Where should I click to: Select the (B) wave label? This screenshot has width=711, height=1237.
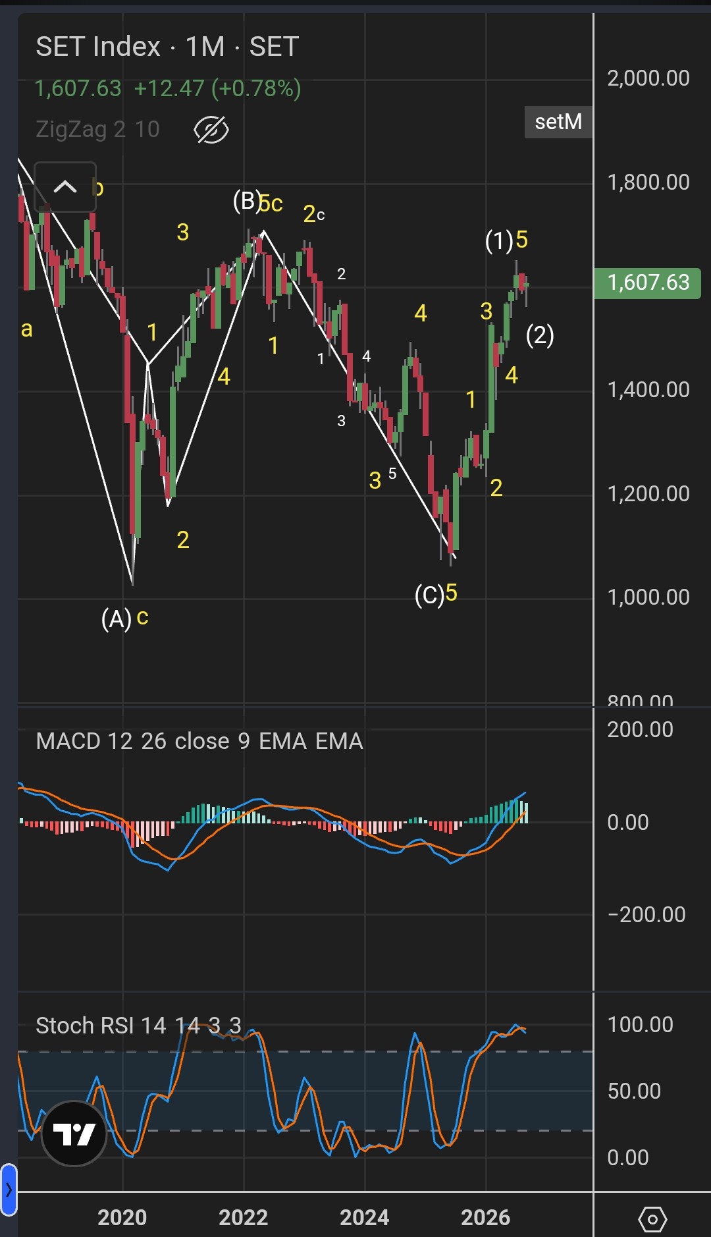pos(248,200)
